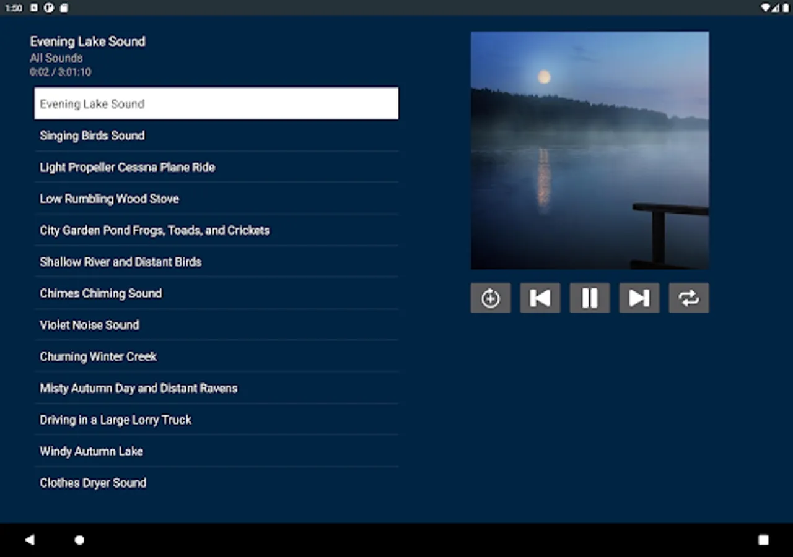793x557 pixels.
Task: Toggle repeat playback mode
Action: (x=688, y=298)
